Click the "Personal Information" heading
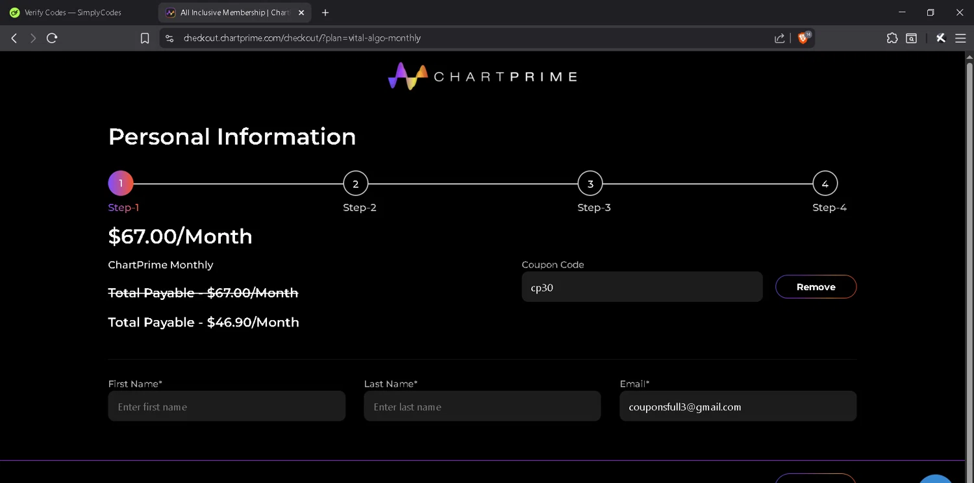 point(232,136)
